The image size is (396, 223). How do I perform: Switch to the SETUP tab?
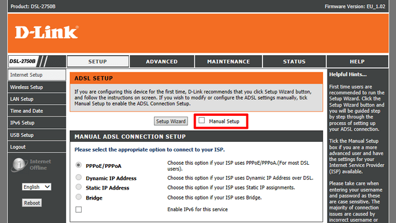pyautogui.click(x=98, y=61)
